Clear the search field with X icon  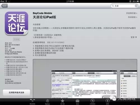(136, 6)
